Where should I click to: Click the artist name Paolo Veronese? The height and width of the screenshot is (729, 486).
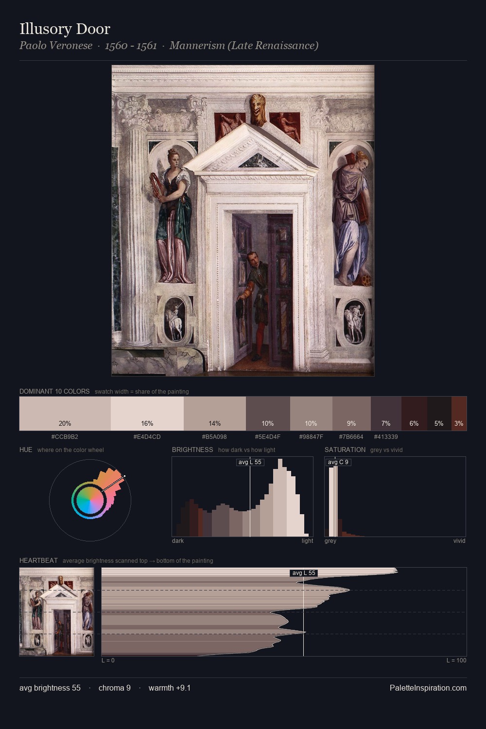[56, 46]
